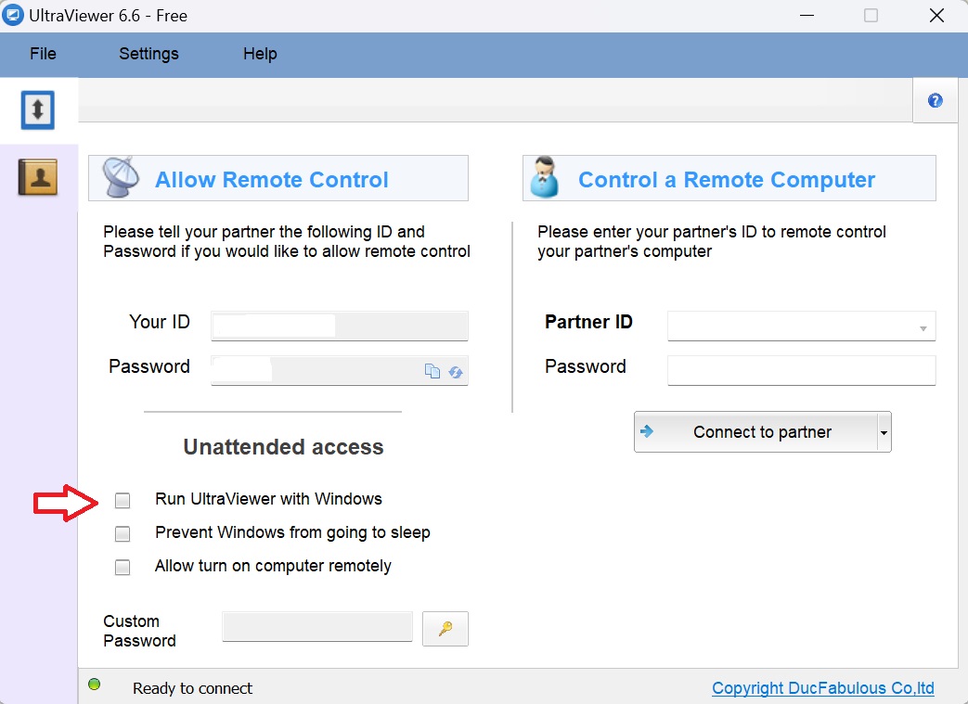Image resolution: width=968 pixels, height=704 pixels.
Task: Toggle Allow turn on computer remotely
Action: (123, 568)
